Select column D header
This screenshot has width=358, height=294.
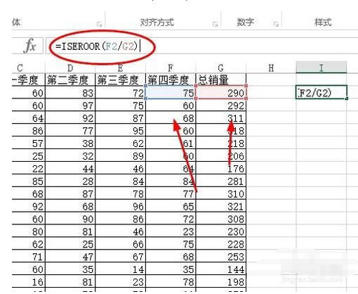pos(70,68)
